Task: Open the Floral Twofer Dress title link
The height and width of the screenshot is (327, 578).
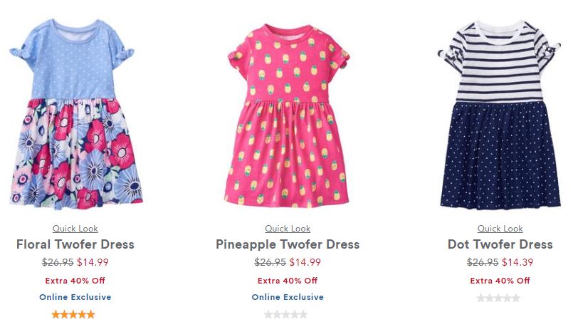Action: click(75, 244)
